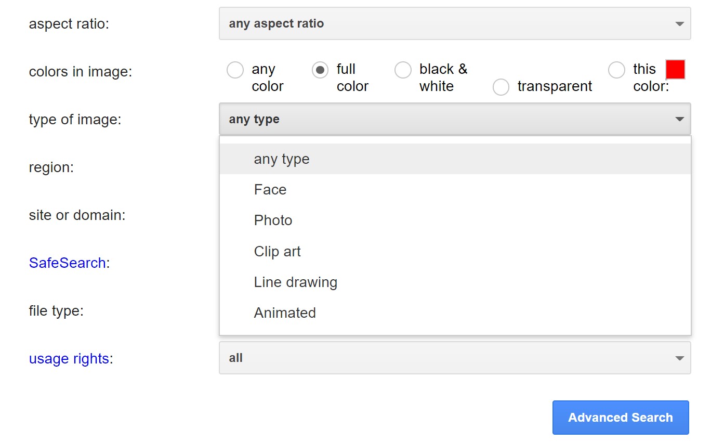
Task: Select the 'any color' radio button
Action: click(235, 70)
